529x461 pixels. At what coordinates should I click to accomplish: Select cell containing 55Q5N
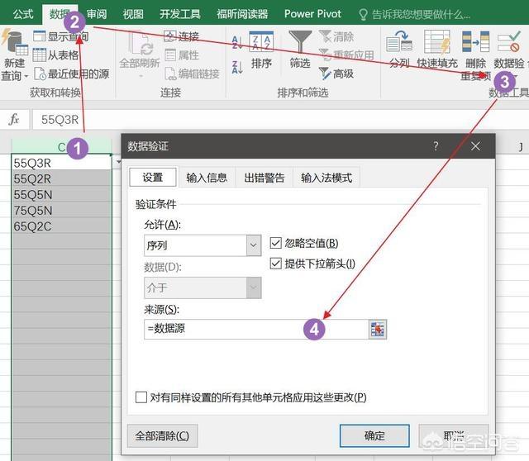click(x=61, y=195)
